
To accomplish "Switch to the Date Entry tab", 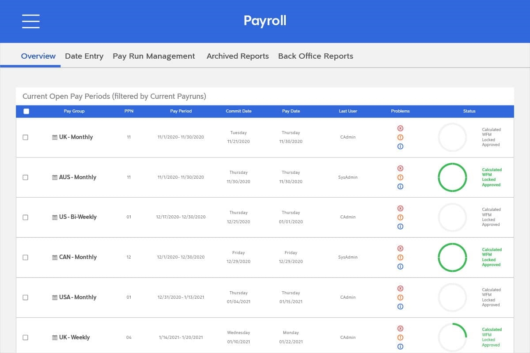I will tap(84, 56).
